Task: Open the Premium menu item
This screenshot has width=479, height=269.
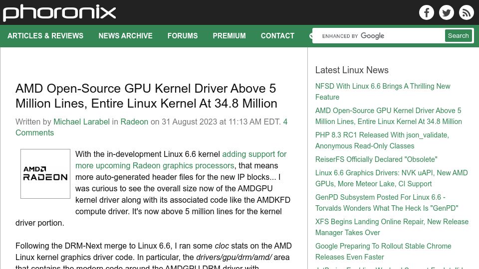Action: tap(229, 36)
